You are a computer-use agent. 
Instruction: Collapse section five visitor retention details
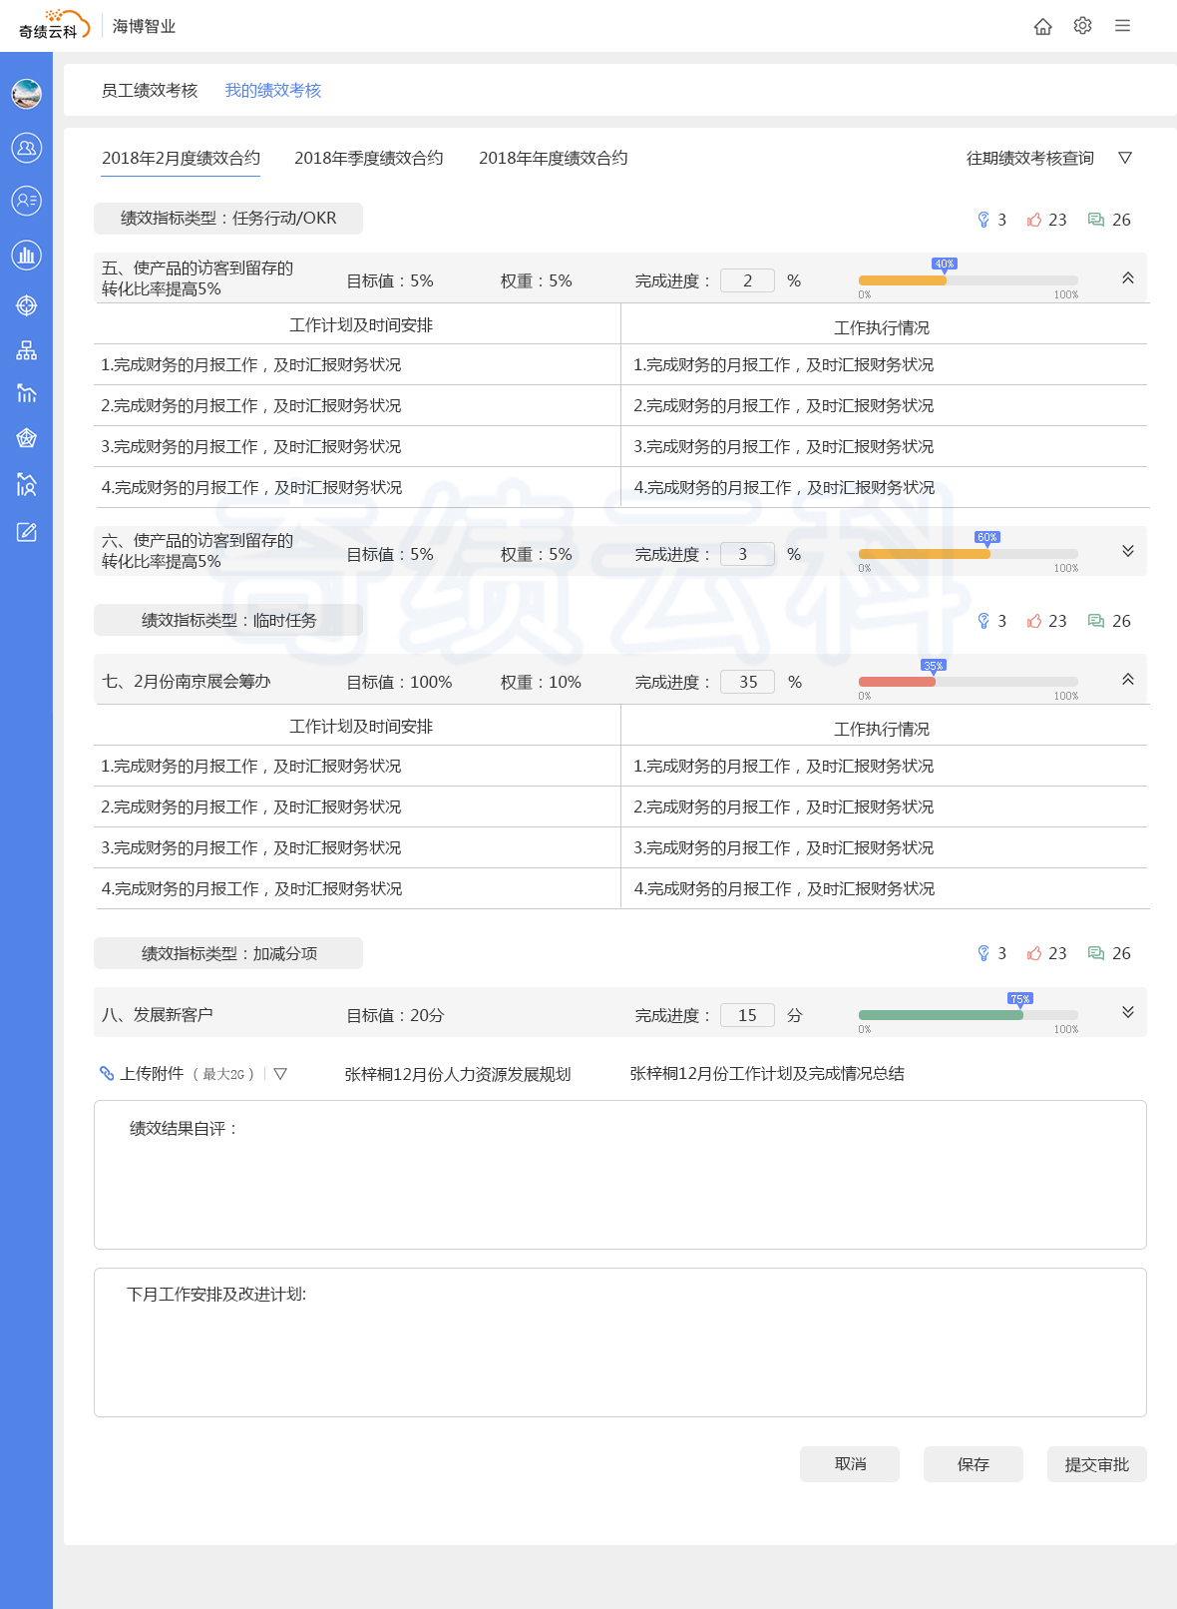click(1127, 278)
